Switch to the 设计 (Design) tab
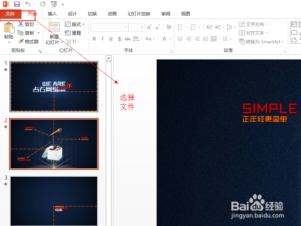This screenshot has height=226, width=301. [72, 14]
